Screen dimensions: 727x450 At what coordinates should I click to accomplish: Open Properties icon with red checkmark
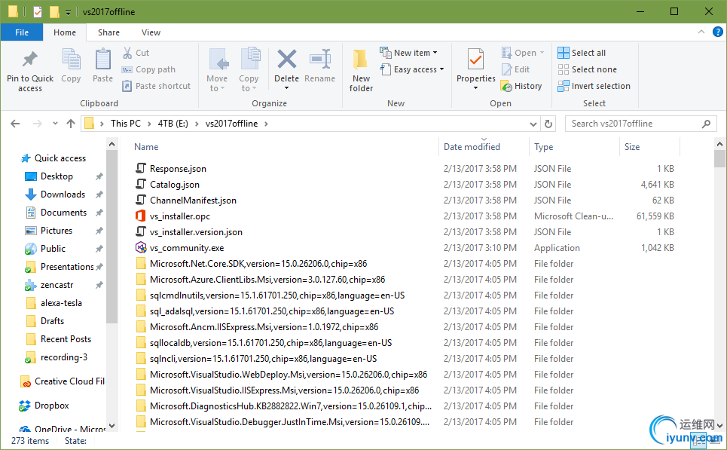(475, 60)
